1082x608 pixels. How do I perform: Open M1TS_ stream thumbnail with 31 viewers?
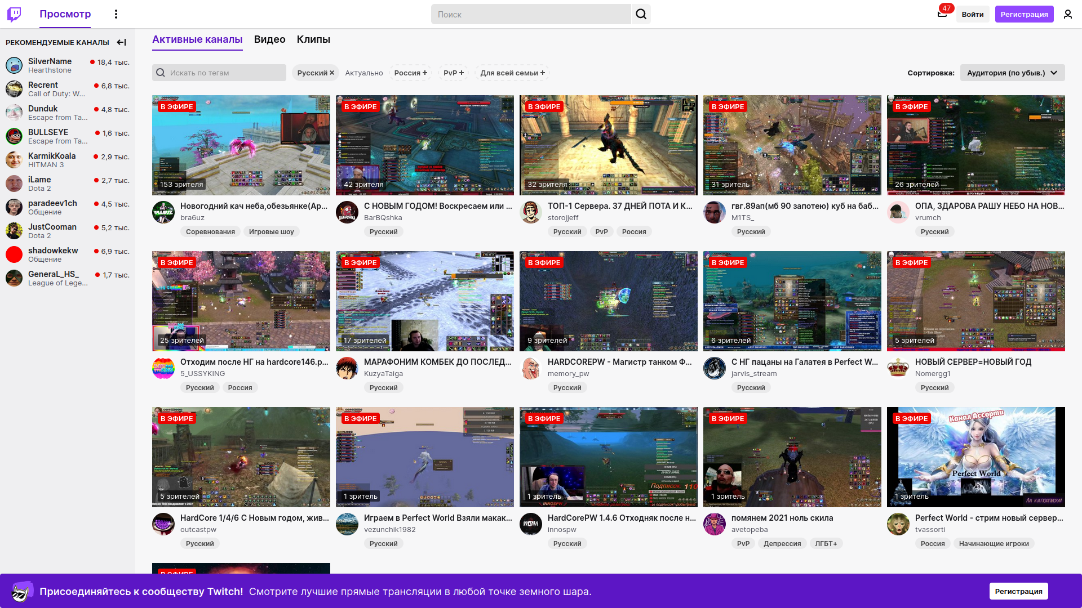pos(792,145)
